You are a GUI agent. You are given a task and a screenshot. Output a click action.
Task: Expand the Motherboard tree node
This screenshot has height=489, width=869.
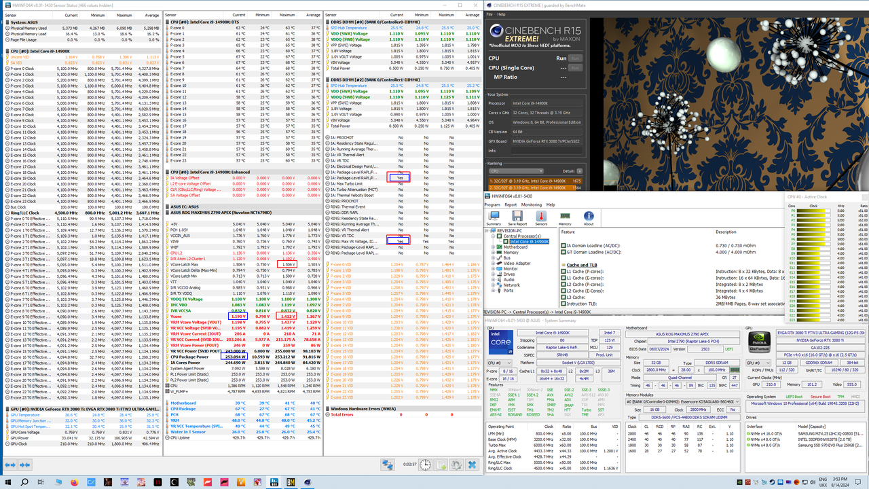pyautogui.click(x=492, y=247)
